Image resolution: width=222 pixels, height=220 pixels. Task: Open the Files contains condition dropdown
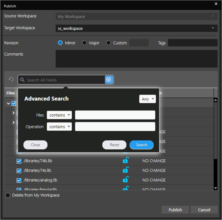click(x=59, y=115)
